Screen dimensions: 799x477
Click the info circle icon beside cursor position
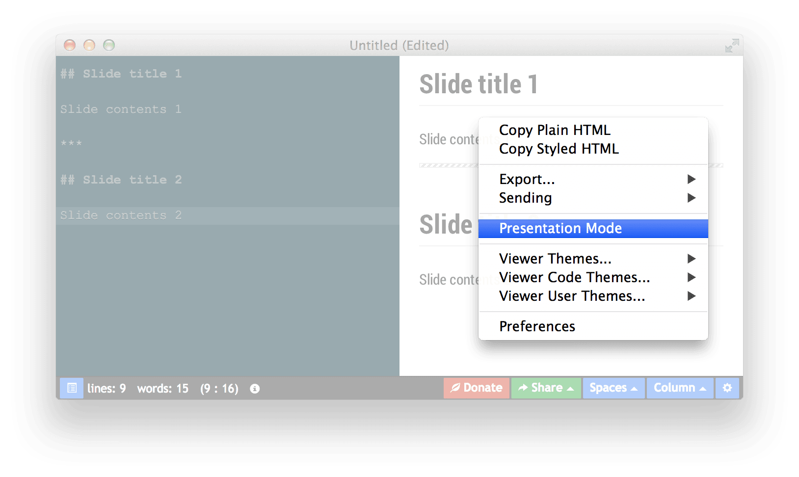point(255,389)
